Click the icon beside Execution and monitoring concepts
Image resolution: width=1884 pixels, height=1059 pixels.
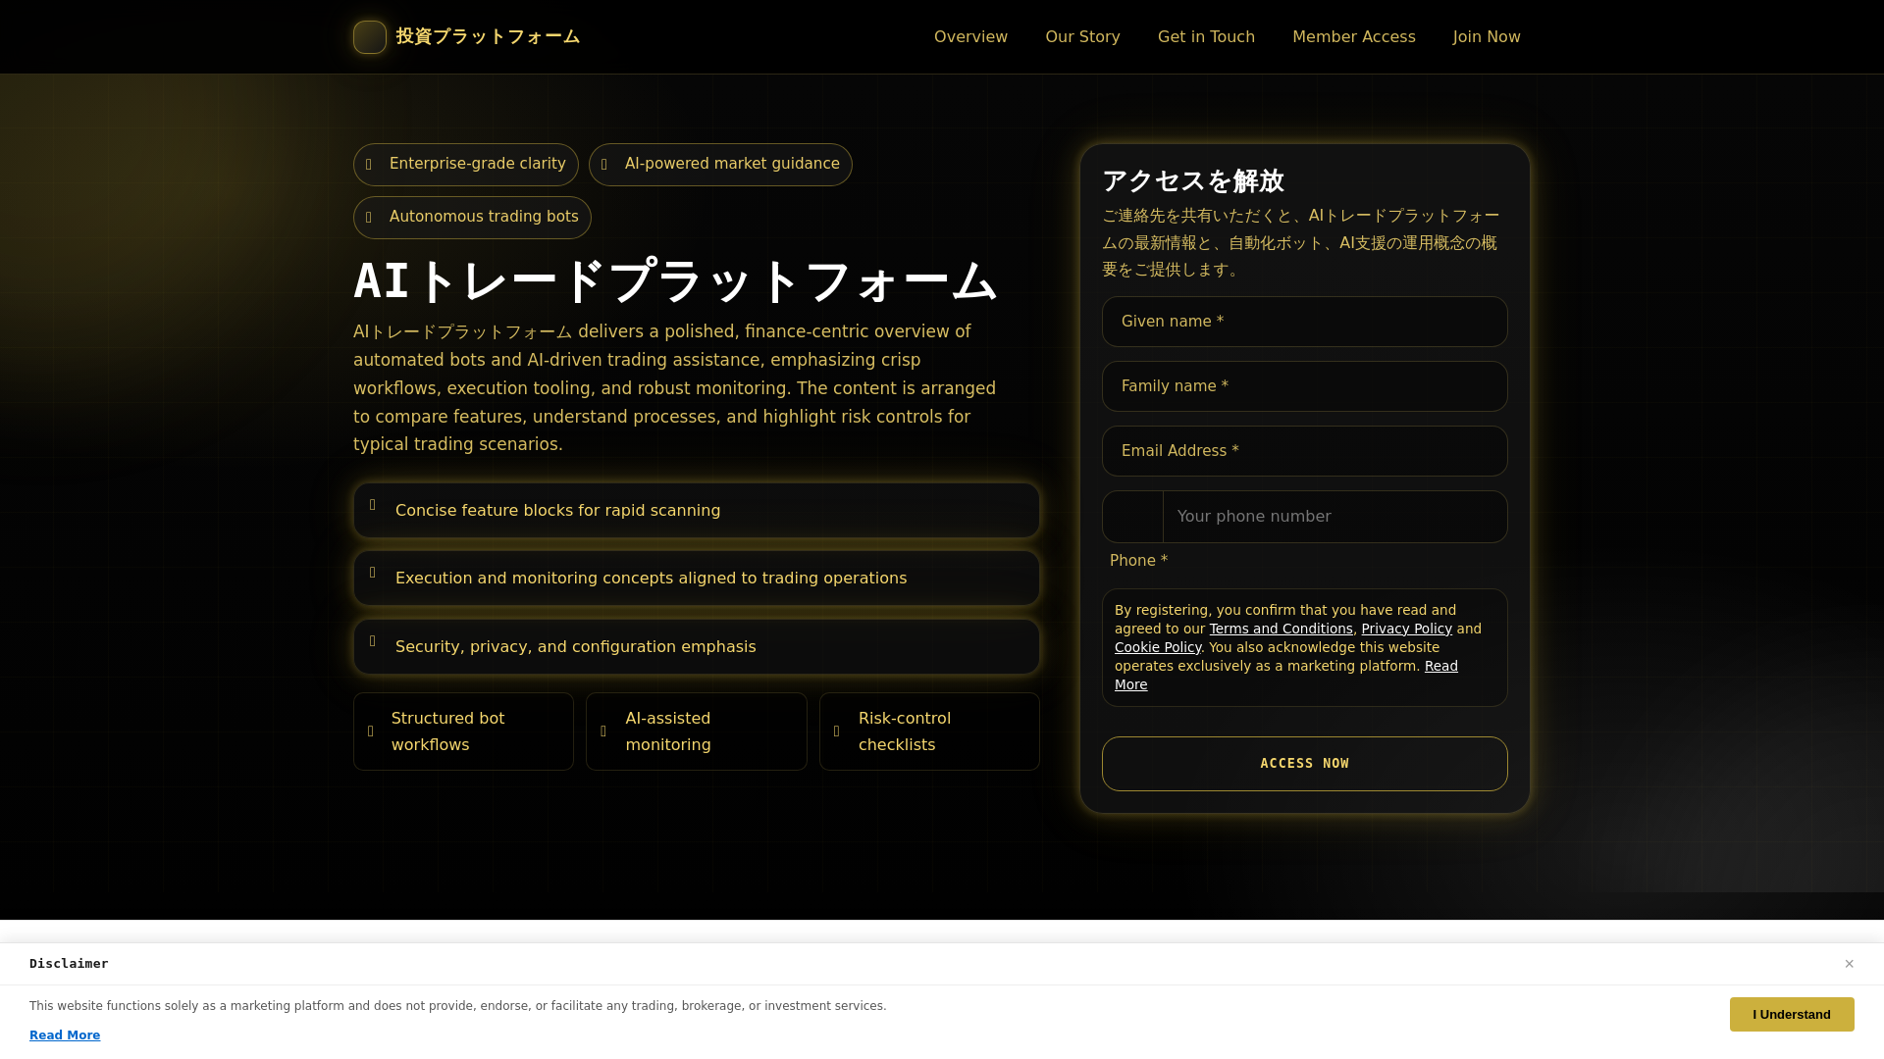[x=373, y=573]
